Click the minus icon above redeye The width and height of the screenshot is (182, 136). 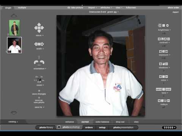pos(168,101)
